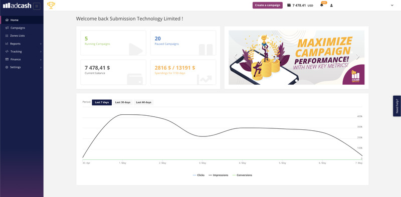Click the Tracking code icon

coord(7,52)
